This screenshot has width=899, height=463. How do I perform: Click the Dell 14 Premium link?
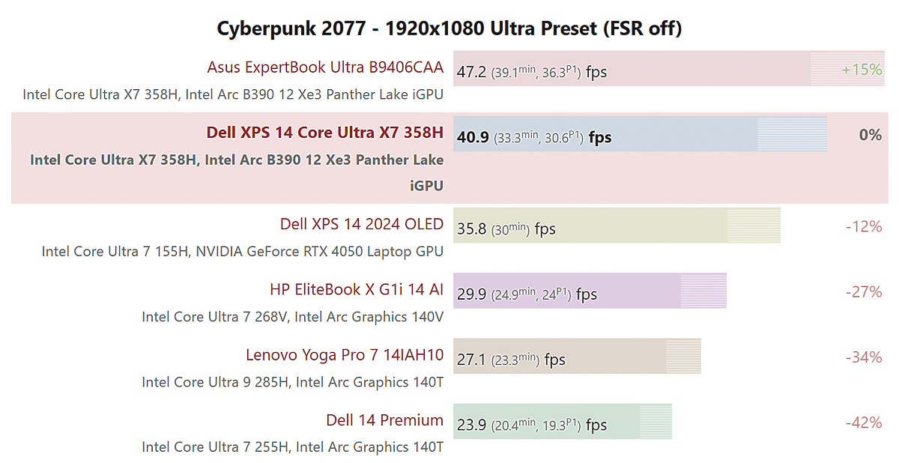coord(384,420)
